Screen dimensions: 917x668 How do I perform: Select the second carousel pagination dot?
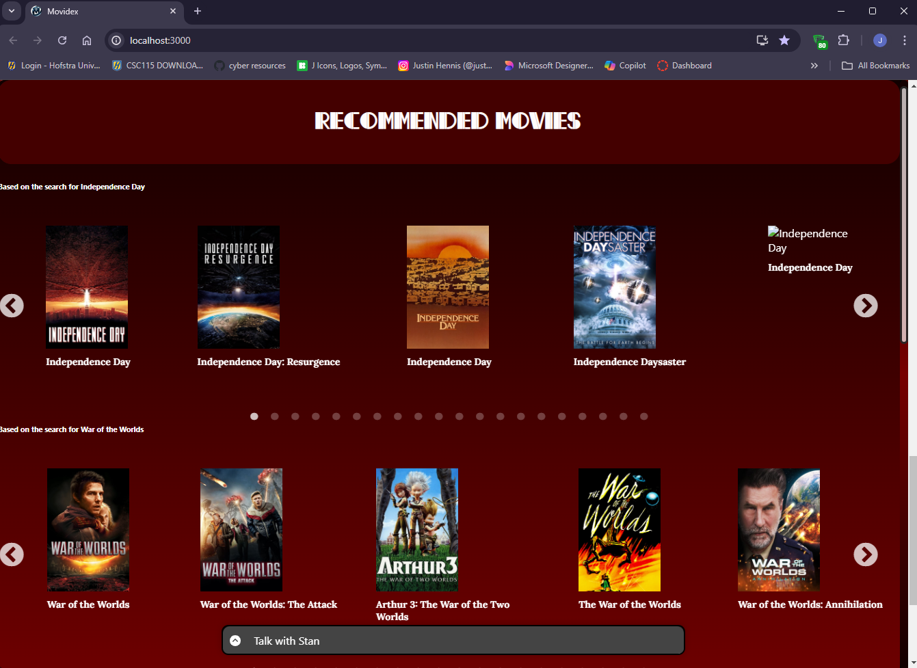point(275,416)
